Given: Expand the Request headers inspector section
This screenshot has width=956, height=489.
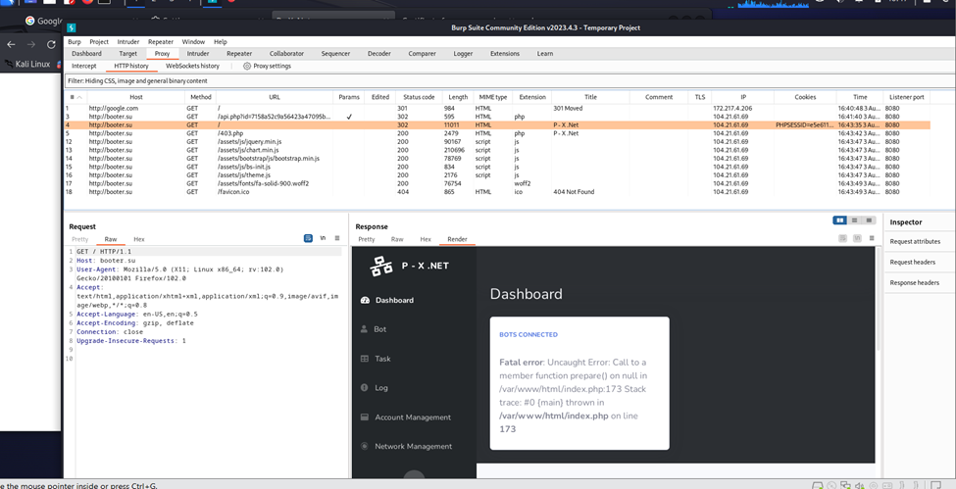Looking at the screenshot, I should [912, 262].
